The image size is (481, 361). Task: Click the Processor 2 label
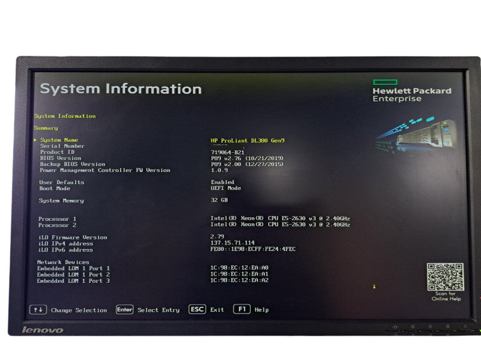tap(57, 225)
